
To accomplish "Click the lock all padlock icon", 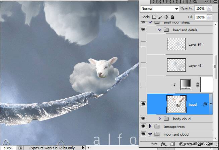I will [172, 17].
